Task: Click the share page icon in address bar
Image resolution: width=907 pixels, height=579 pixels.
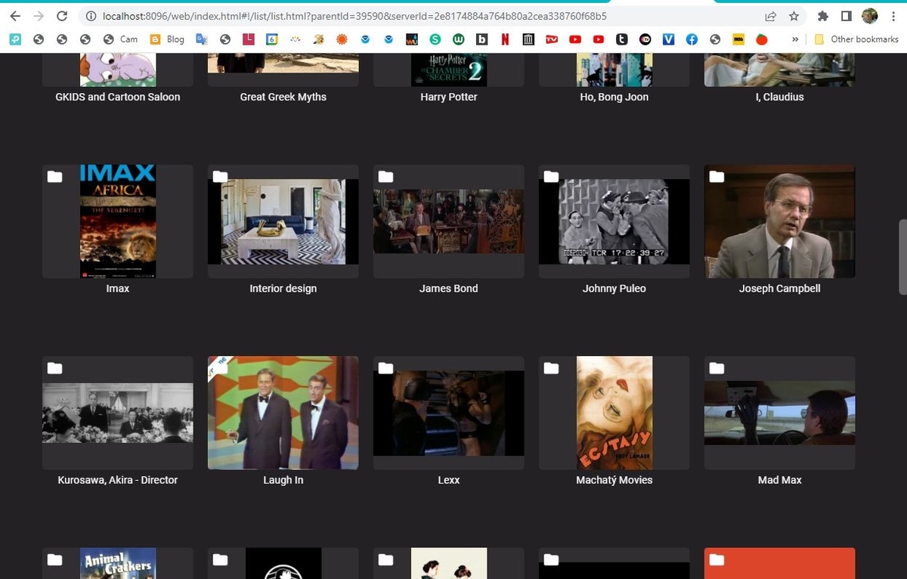Action: click(x=770, y=16)
